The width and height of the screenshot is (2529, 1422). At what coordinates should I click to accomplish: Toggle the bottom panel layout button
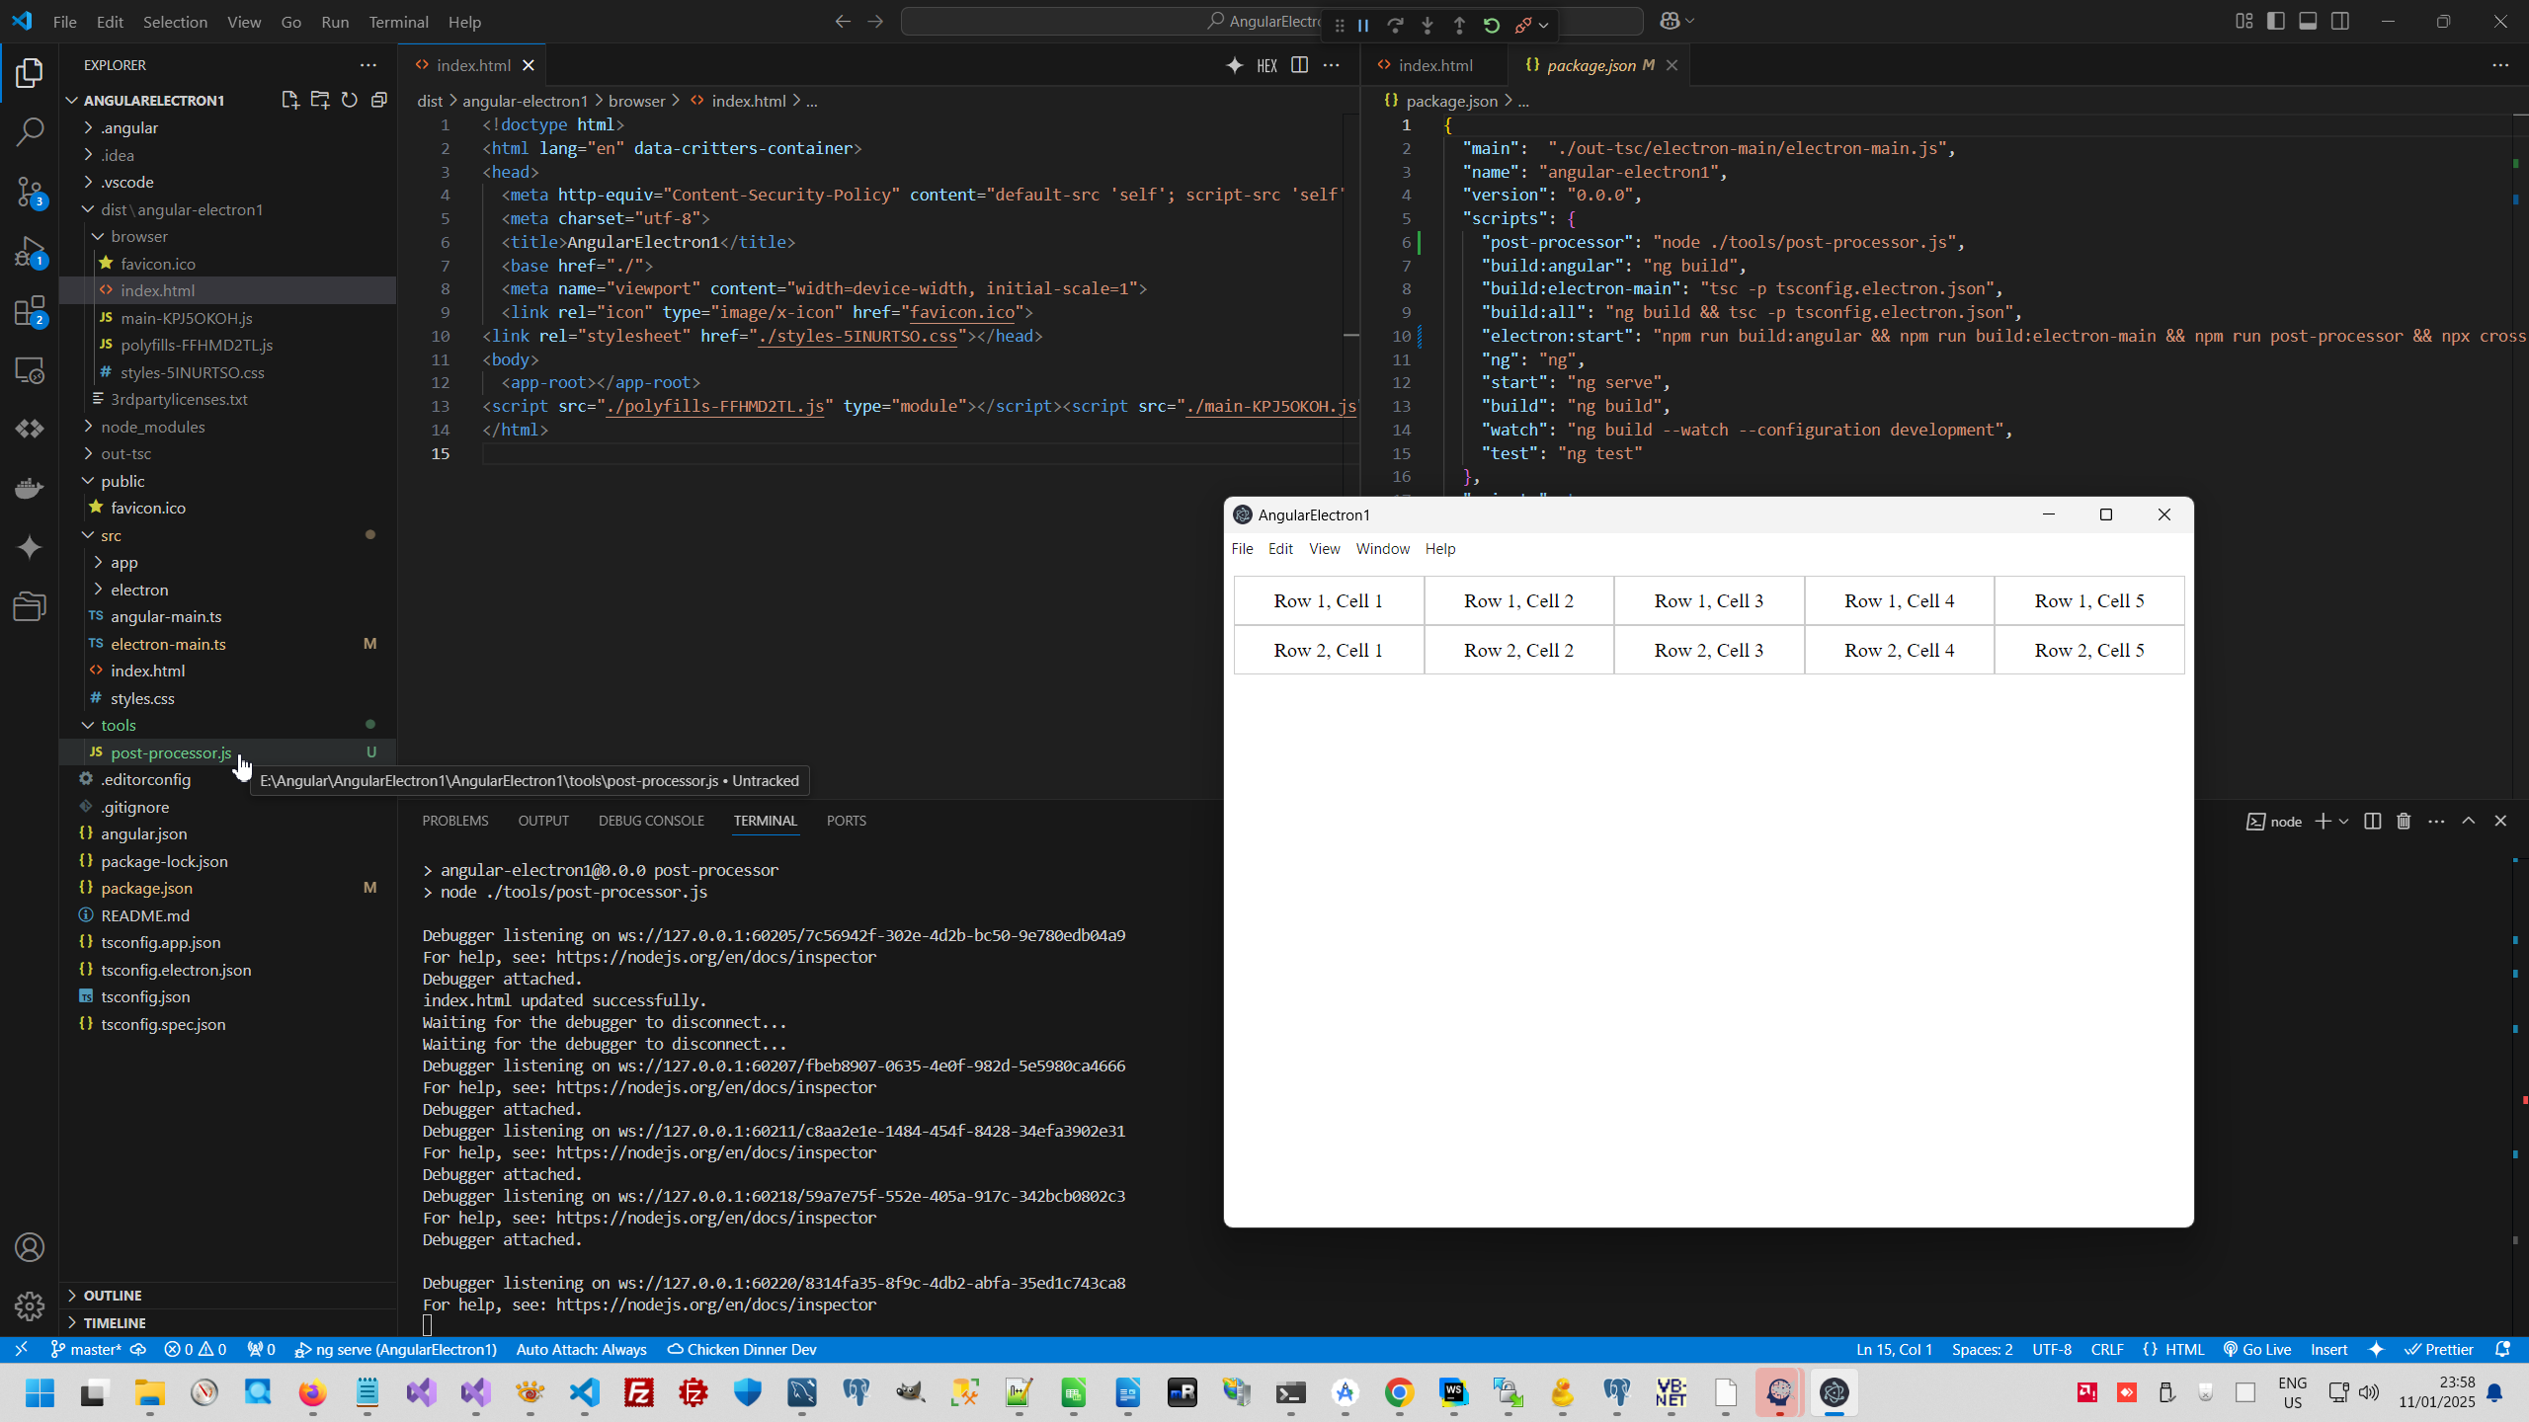[x=2308, y=22]
